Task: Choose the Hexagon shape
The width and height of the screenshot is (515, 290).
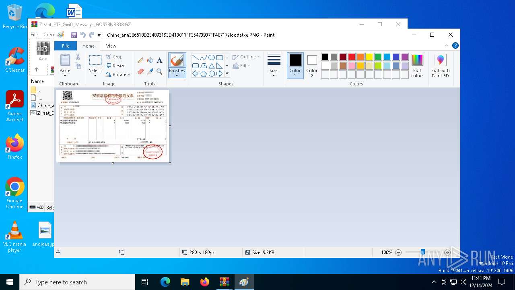Action: (211, 74)
